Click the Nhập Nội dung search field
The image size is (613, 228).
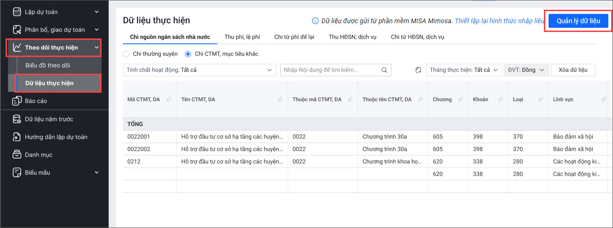coord(330,70)
